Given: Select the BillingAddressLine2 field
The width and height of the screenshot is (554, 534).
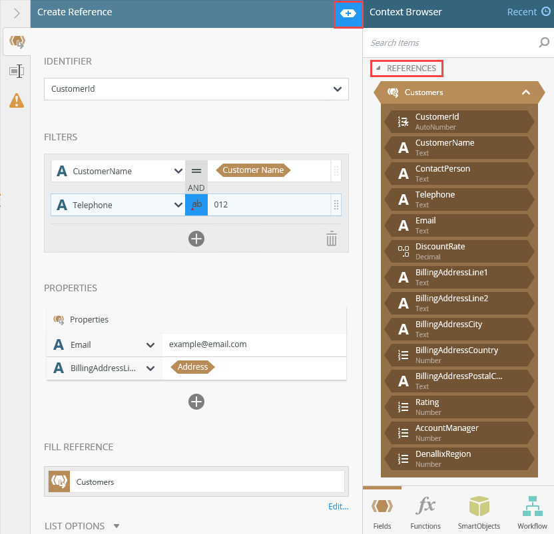Looking at the screenshot, I should pos(459,303).
